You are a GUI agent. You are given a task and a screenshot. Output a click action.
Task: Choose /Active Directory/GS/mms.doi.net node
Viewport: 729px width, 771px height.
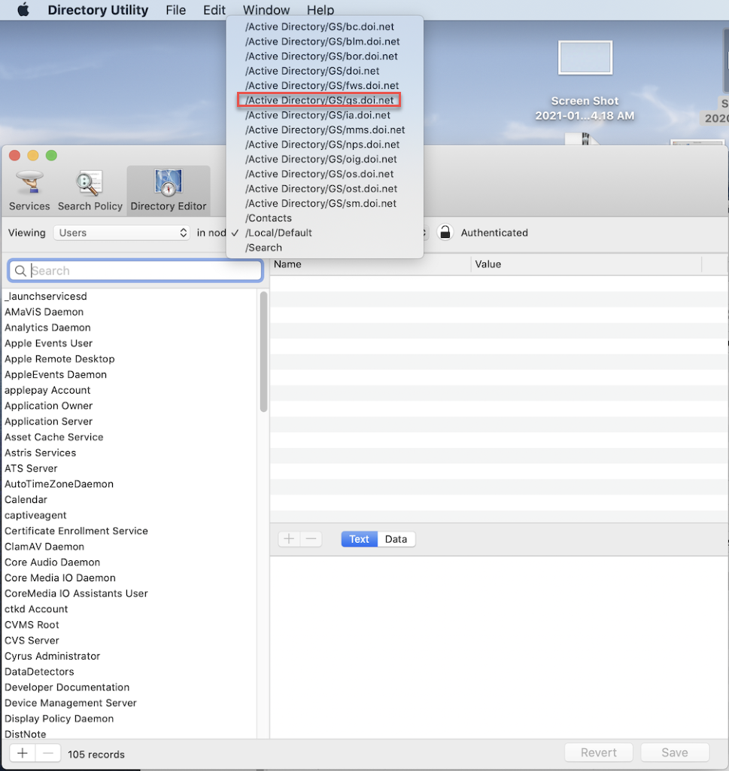pos(325,130)
